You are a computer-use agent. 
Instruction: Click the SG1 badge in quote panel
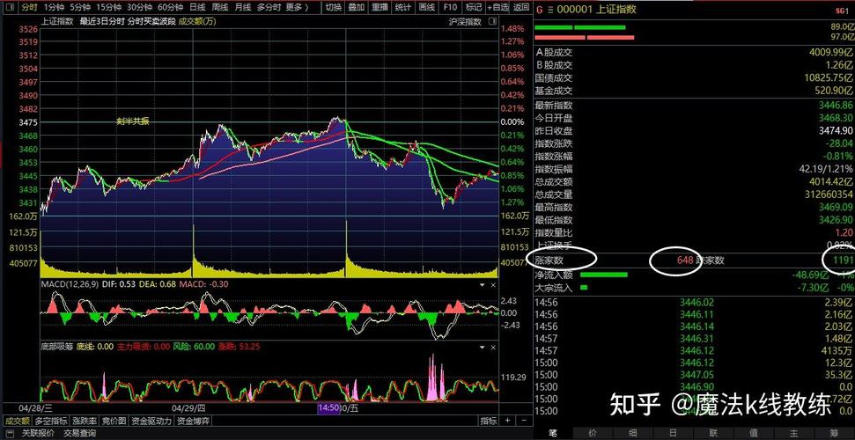point(842,11)
